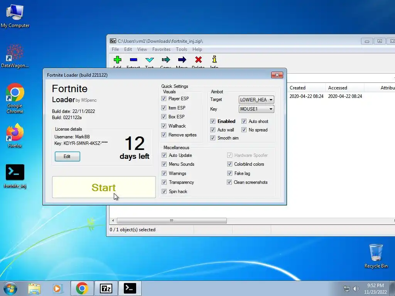Click the '0 / 1 object(s) selected' status text
The image size is (395, 296).
(133, 230)
